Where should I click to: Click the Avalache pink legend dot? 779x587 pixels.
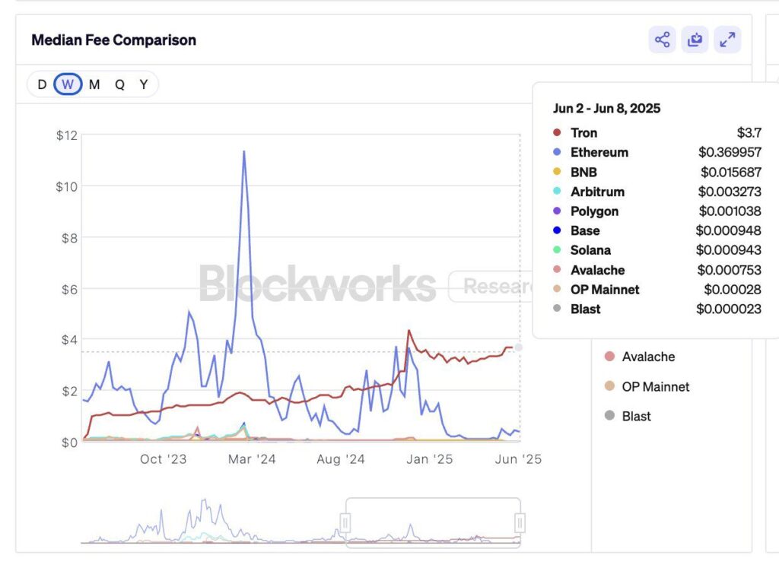(609, 357)
